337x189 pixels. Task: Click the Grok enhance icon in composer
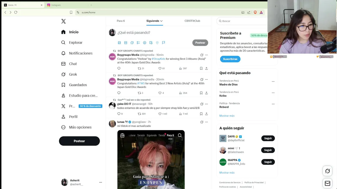(x=132, y=43)
